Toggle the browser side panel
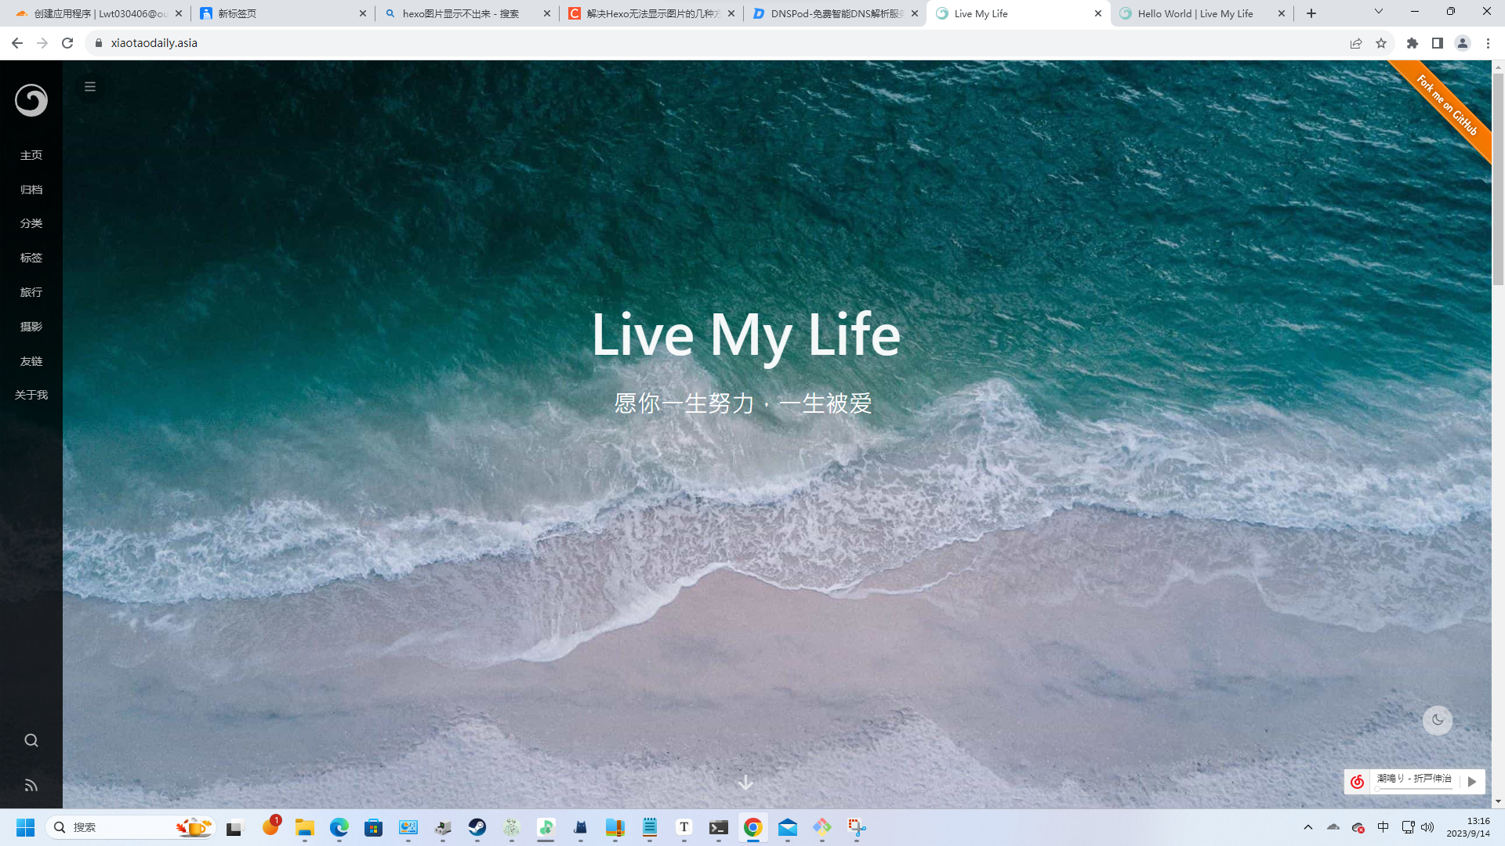The height and width of the screenshot is (846, 1505). (1438, 43)
